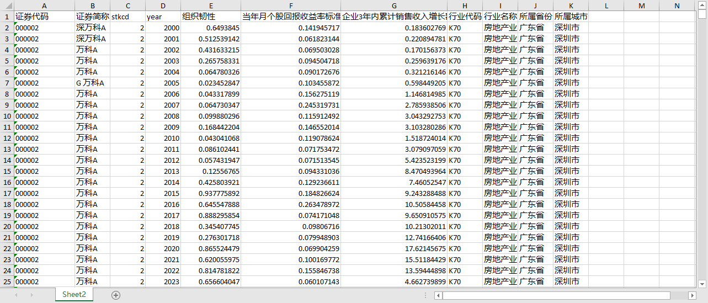Select column I header
Viewport: 708px width, 303px height.
point(500,6)
